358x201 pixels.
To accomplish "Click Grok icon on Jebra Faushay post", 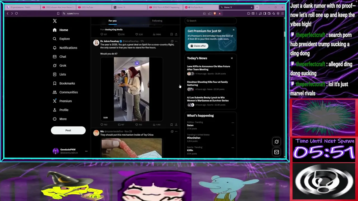I will coord(172,41).
